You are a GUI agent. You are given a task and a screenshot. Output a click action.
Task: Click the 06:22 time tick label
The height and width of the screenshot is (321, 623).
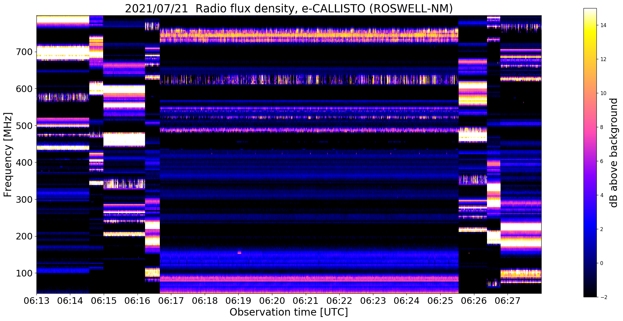tap(339, 300)
